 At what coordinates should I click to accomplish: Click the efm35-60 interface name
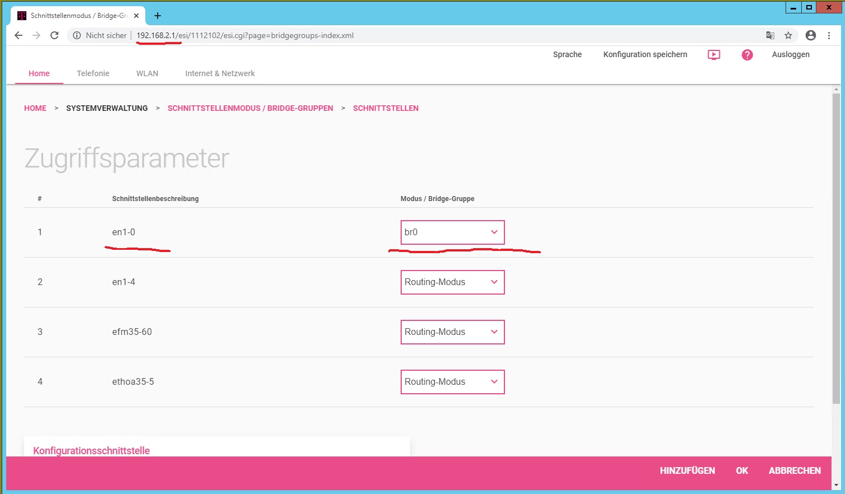click(132, 332)
